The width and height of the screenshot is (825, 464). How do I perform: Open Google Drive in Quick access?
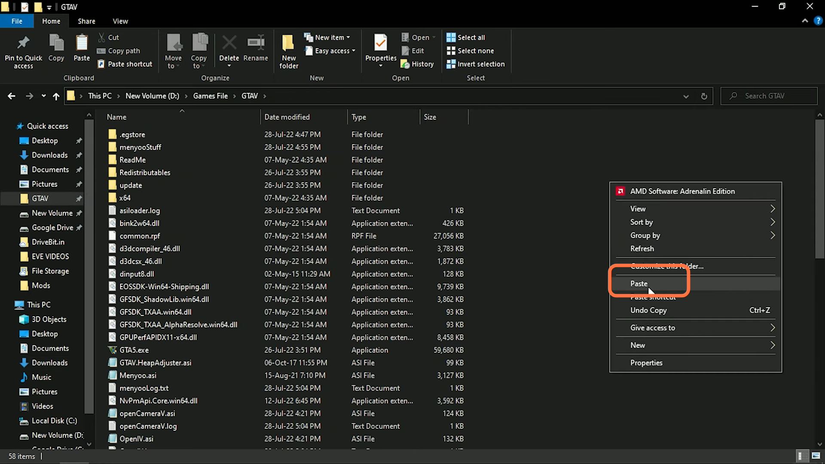click(x=52, y=228)
